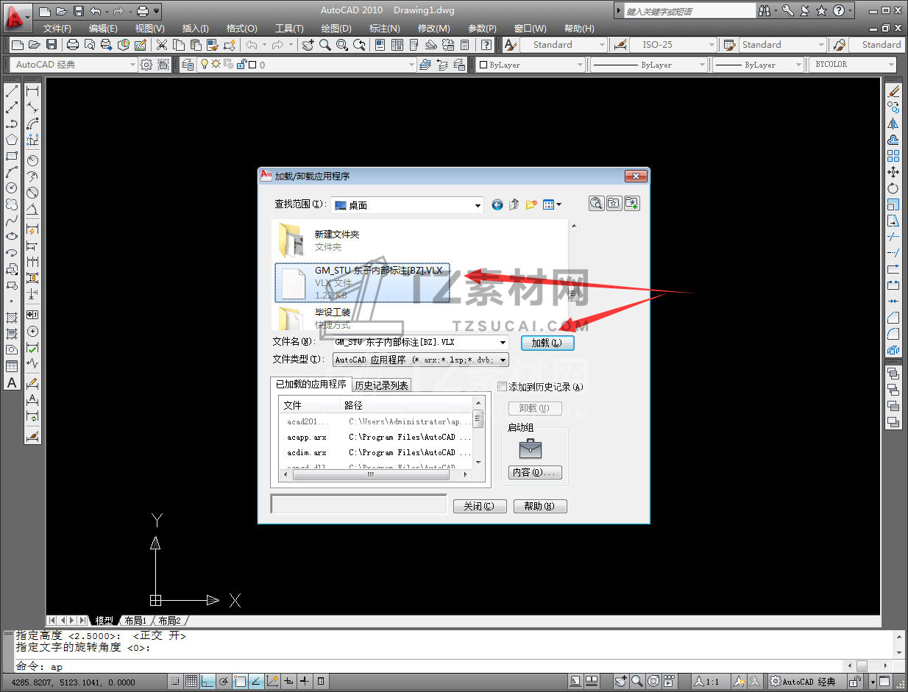
Task: Expand the 查找范围 location dropdown
Action: pyautogui.click(x=478, y=205)
